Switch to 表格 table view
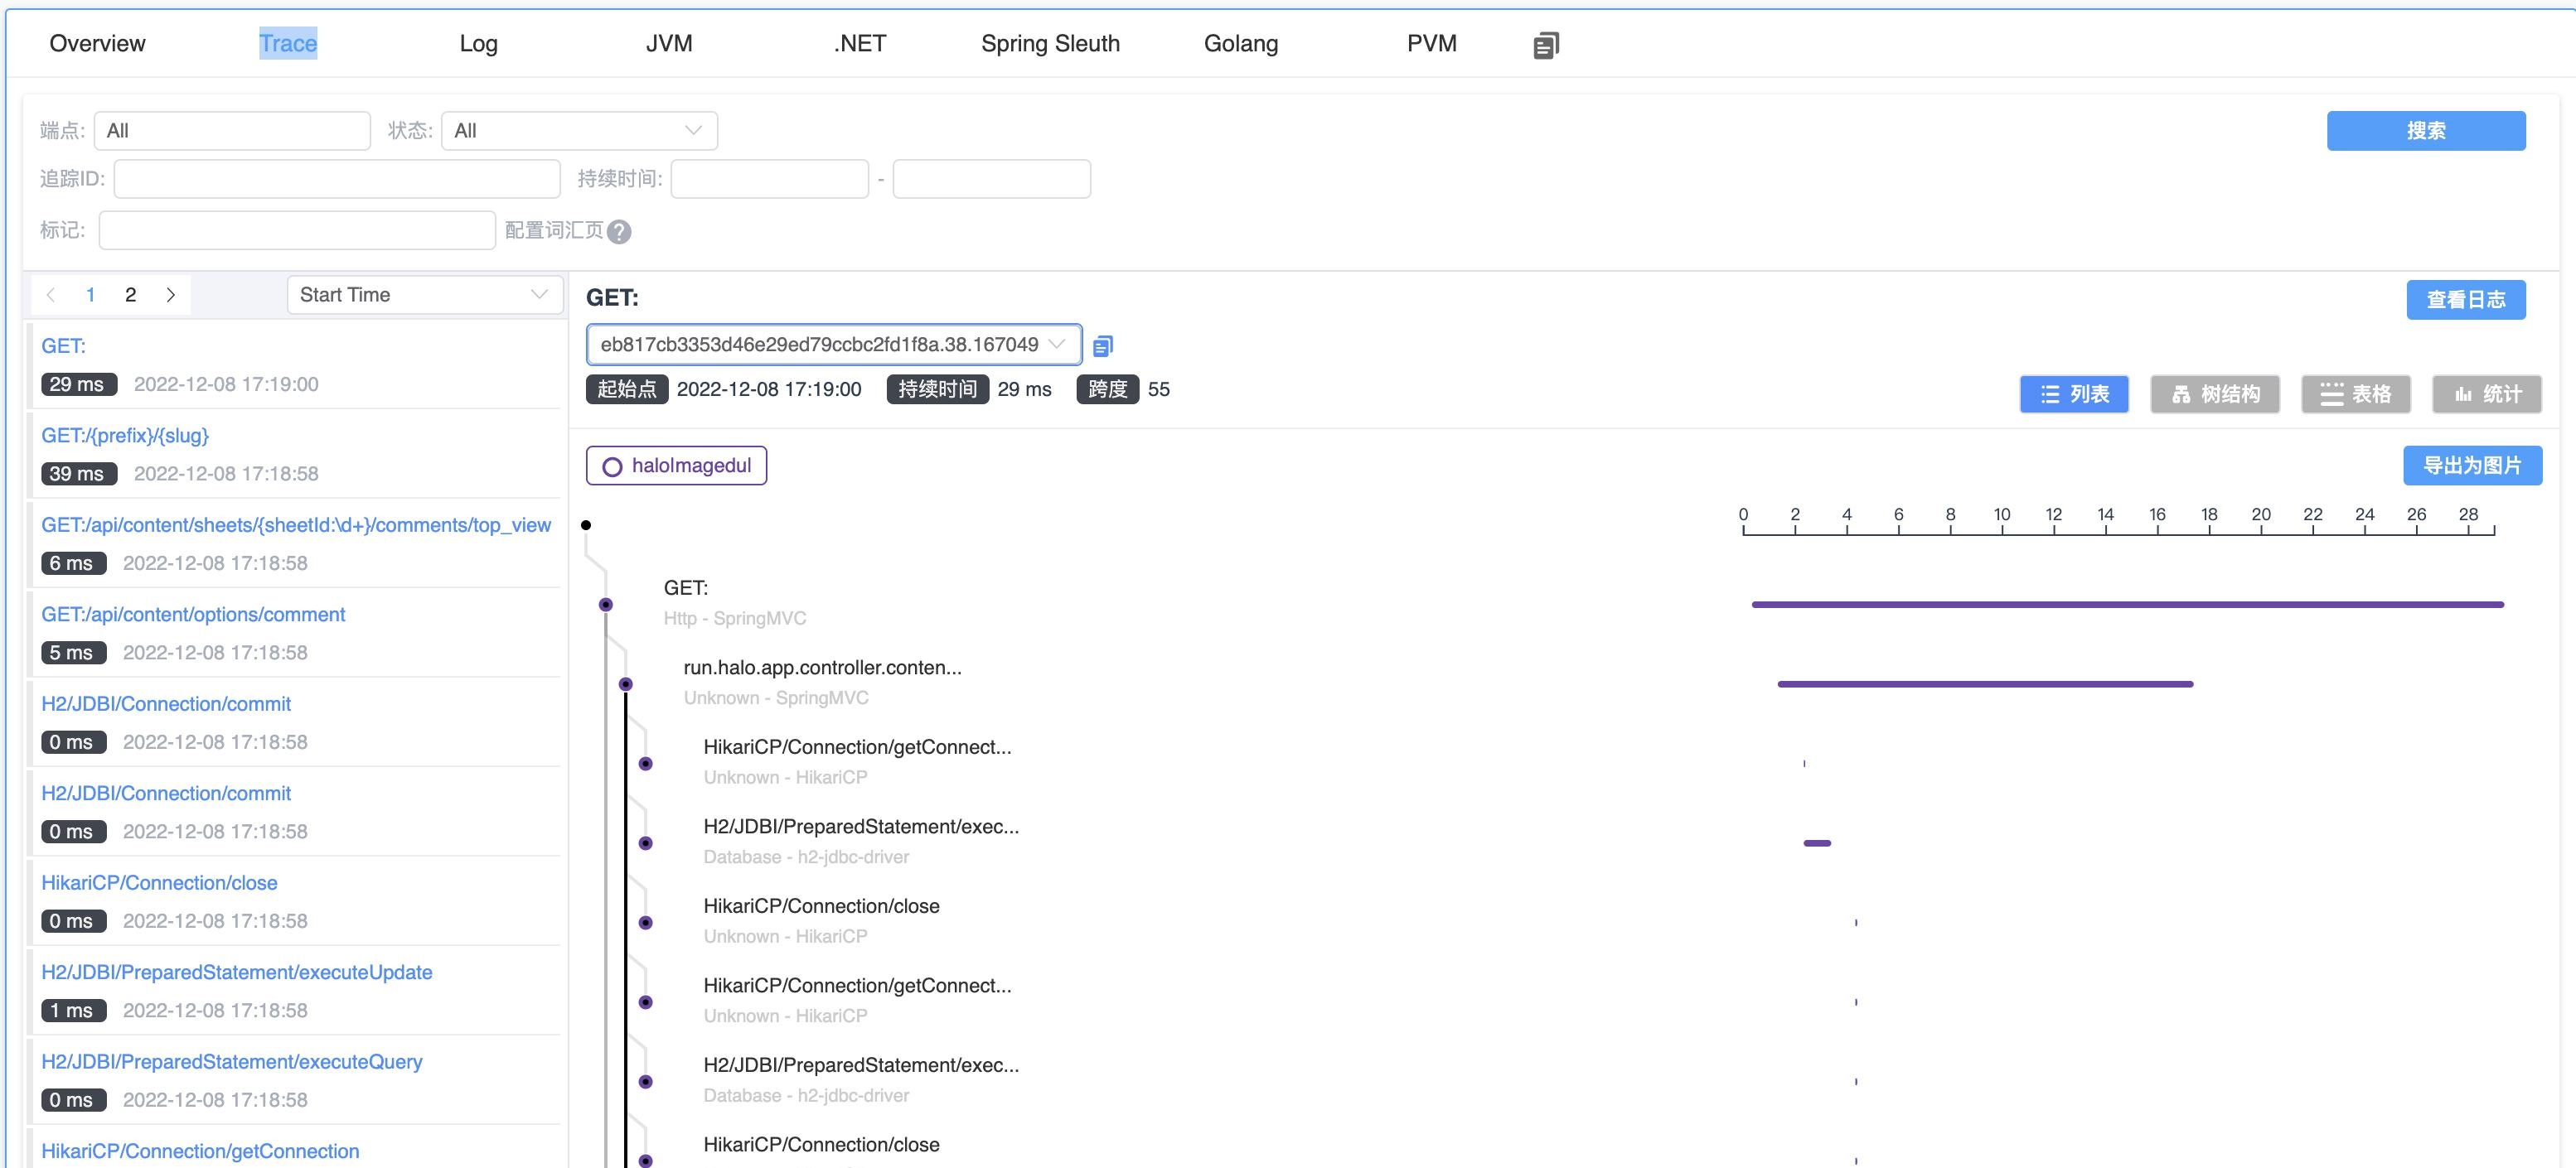The width and height of the screenshot is (2576, 1168). 2355,393
